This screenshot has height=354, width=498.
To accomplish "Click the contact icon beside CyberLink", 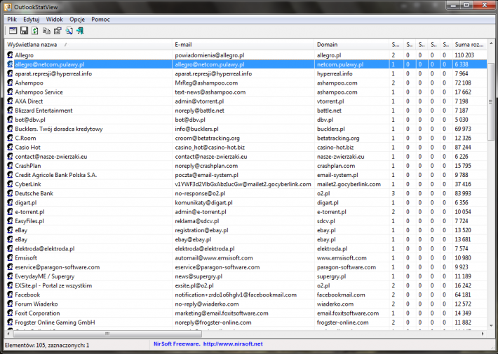I will pyautogui.click(x=10, y=184).
